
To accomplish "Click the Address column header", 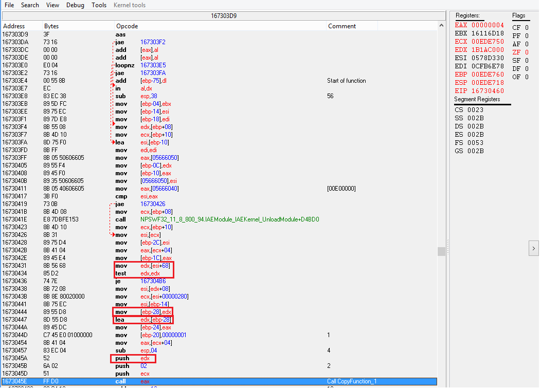I will [14, 26].
